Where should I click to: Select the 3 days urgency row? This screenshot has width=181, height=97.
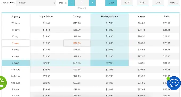coord(16,63)
